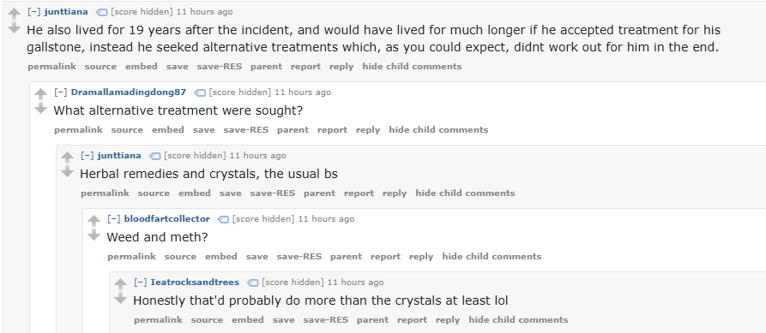Open the Ieatrocksandtrees user profile
The width and height of the screenshot is (766, 333).
click(195, 282)
